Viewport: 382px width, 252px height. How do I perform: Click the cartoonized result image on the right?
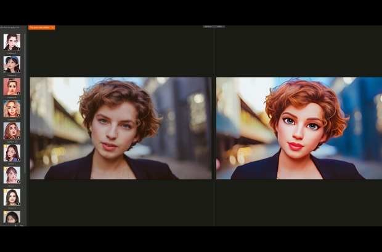(299, 128)
